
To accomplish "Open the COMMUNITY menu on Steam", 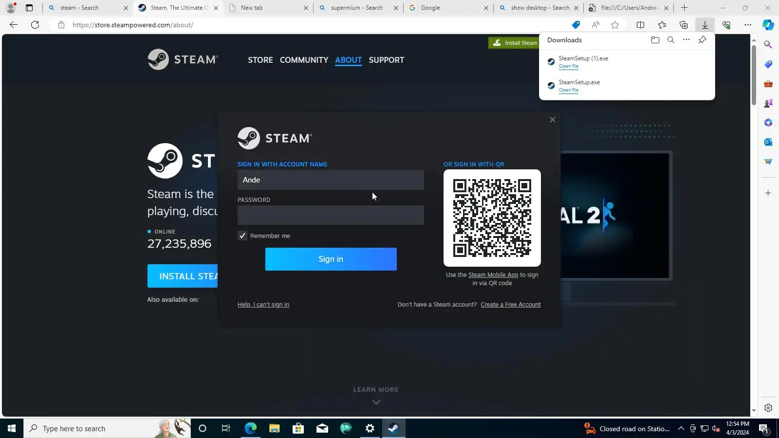I will (x=304, y=60).
